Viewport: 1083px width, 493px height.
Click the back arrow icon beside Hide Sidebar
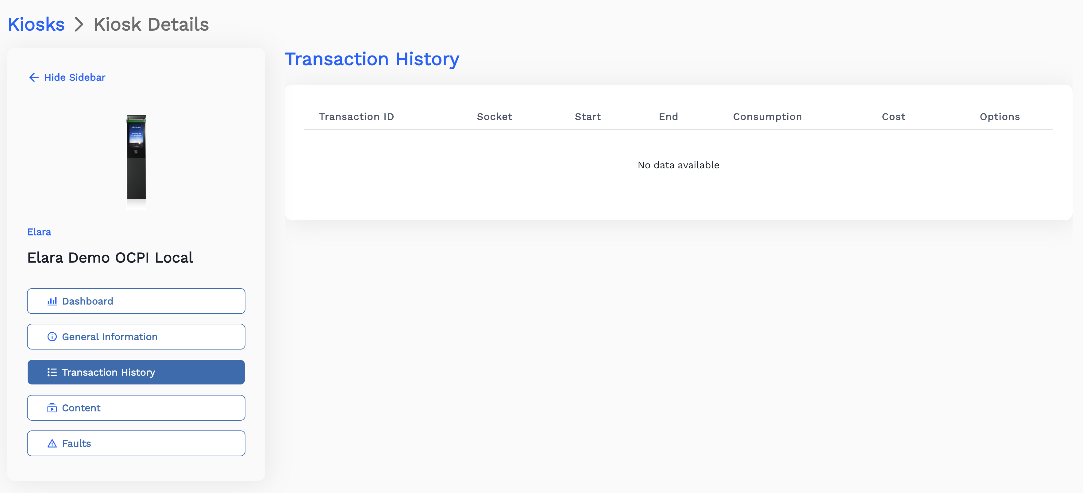[x=34, y=77]
